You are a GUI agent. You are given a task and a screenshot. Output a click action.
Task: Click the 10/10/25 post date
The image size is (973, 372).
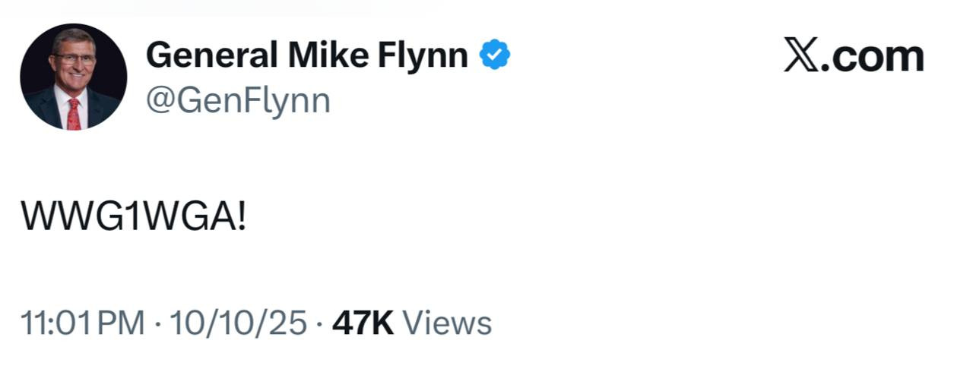click(238, 323)
